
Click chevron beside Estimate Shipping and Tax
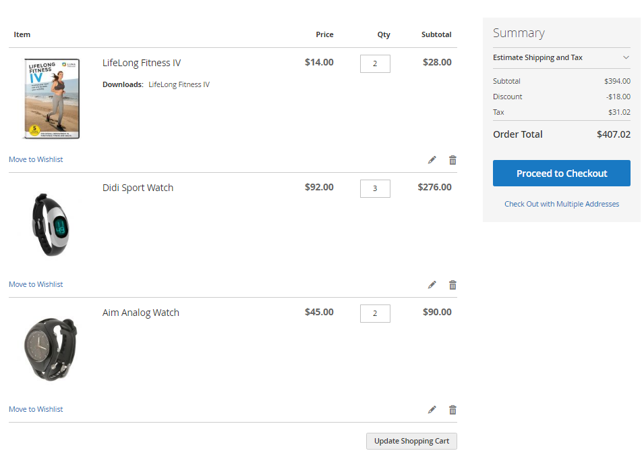coord(626,58)
